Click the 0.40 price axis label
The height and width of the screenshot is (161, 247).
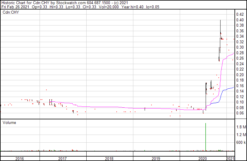240,20
